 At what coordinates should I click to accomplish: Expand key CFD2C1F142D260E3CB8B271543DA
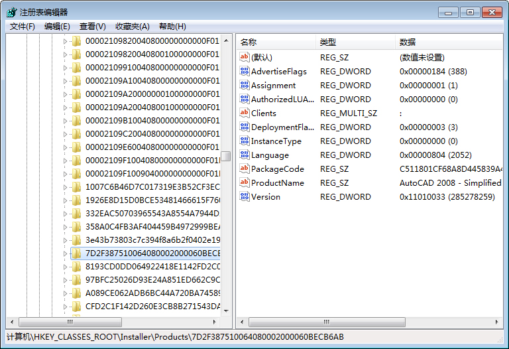[x=65, y=307]
